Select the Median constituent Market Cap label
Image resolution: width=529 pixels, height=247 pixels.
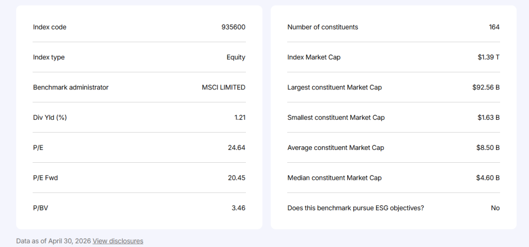(x=335, y=178)
